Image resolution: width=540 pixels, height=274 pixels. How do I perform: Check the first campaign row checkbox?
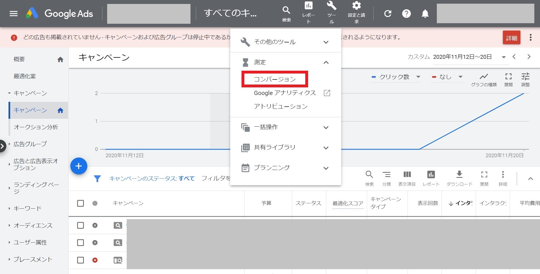click(81, 225)
